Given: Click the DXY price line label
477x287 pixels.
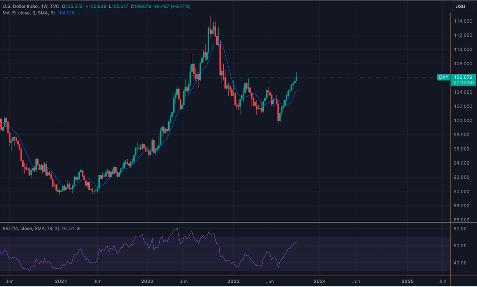Looking at the screenshot, I should click(x=443, y=77).
